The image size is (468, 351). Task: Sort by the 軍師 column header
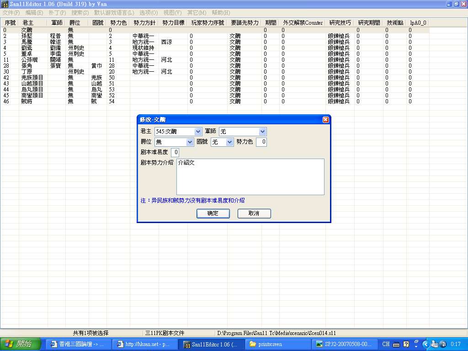[56, 23]
